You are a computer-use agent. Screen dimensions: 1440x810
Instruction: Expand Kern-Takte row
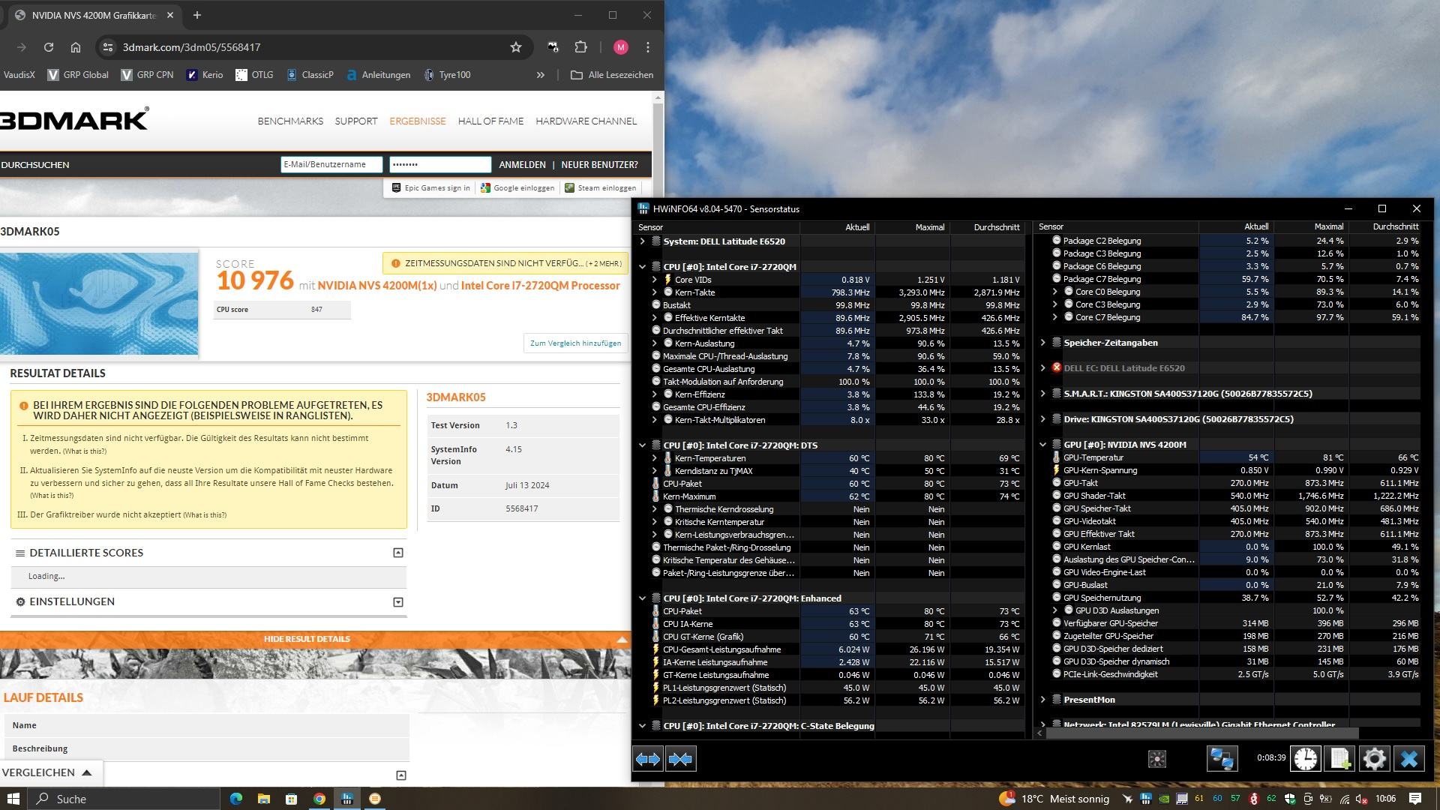click(x=654, y=292)
